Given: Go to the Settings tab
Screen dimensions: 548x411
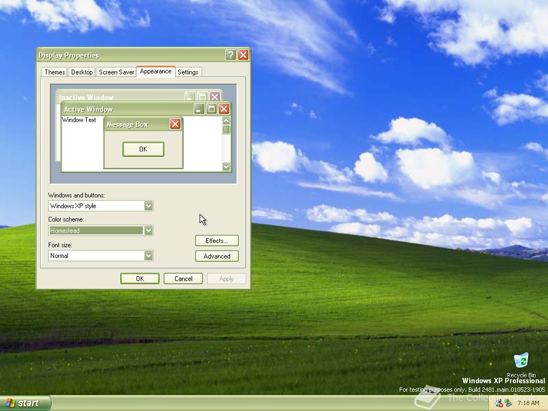Looking at the screenshot, I should [188, 72].
